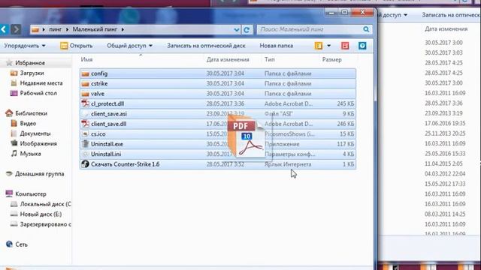Refresh the Маленький пинг folder view
The width and height of the screenshot is (481, 270).
coord(247,30)
